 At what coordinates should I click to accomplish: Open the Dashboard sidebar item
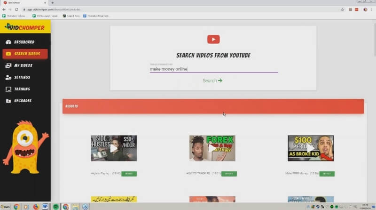point(25,42)
